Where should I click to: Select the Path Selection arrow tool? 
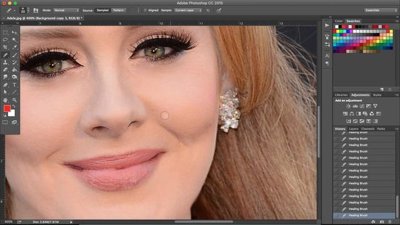point(6,92)
